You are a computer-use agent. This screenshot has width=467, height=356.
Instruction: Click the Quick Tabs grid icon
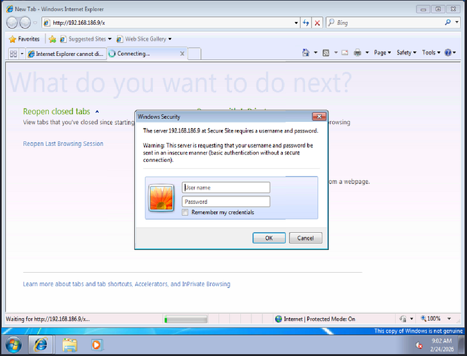(x=13, y=54)
